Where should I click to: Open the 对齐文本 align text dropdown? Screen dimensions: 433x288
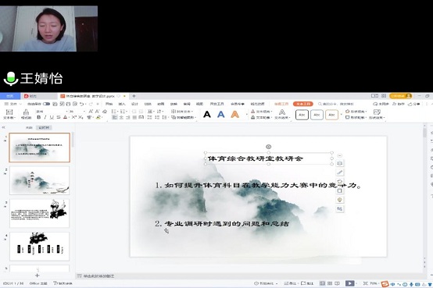click(x=182, y=112)
